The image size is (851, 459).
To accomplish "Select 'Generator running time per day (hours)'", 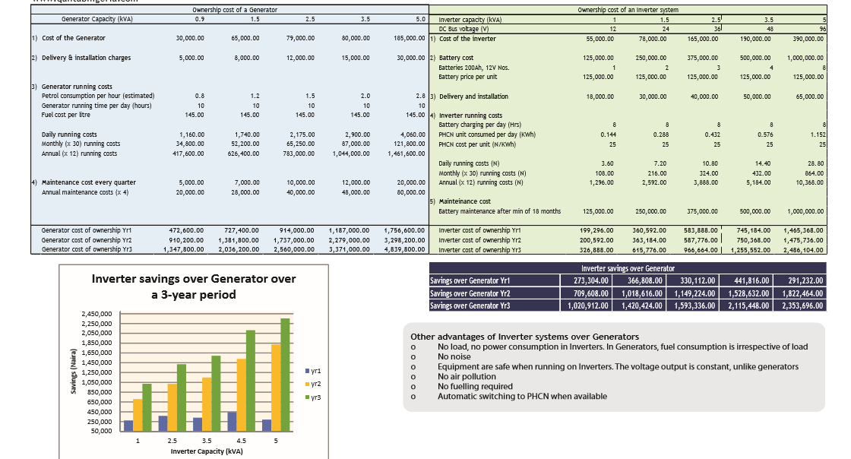I will pyautogui.click(x=96, y=106).
